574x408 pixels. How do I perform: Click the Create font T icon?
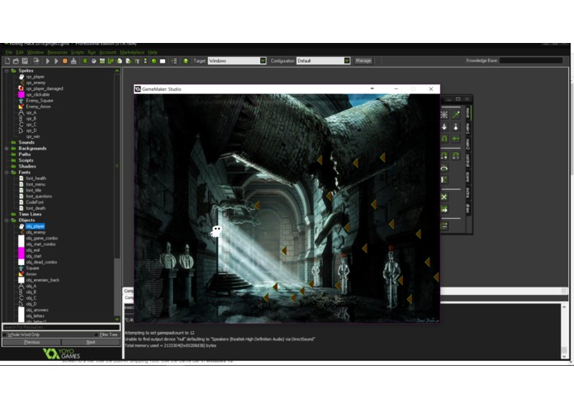pyautogui.click(x=137, y=61)
